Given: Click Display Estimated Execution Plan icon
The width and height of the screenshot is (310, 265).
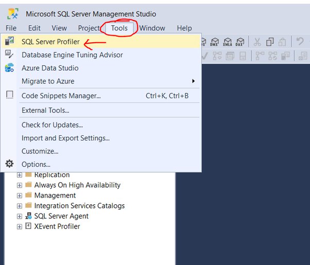Looking at the screenshot, I should click(217, 56).
